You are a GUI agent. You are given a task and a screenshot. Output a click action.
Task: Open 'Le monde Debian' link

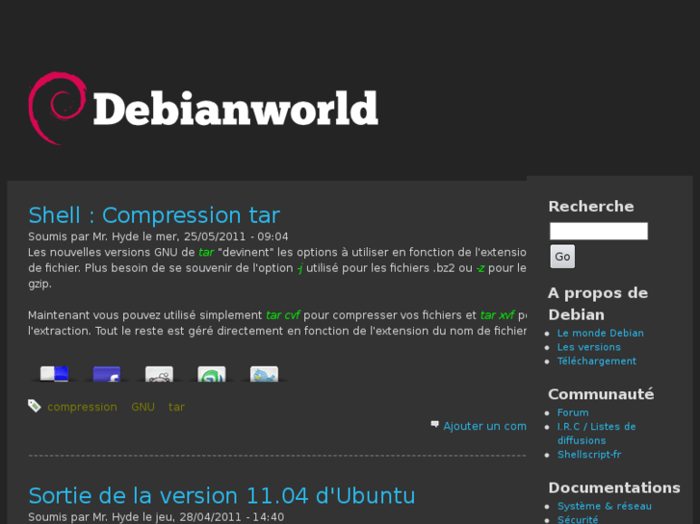coord(601,333)
